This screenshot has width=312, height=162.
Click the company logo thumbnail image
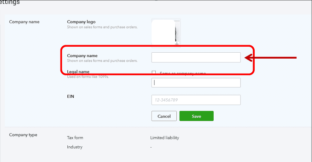tap(166, 32)
